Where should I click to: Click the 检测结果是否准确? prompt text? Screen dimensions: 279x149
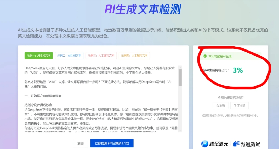click(231, 98)
